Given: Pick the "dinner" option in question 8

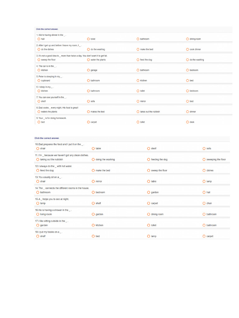Looking at the screenshot, I should tap(187, 111).
